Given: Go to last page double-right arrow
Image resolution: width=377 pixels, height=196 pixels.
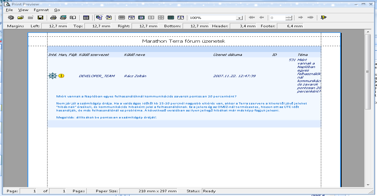Looking at the screenshot, I should [310, 18].
